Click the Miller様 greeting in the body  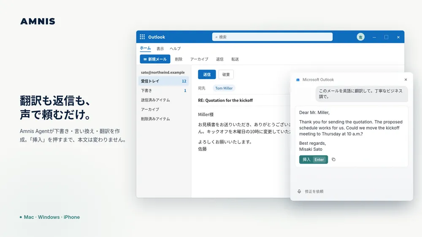coord(206,115)
